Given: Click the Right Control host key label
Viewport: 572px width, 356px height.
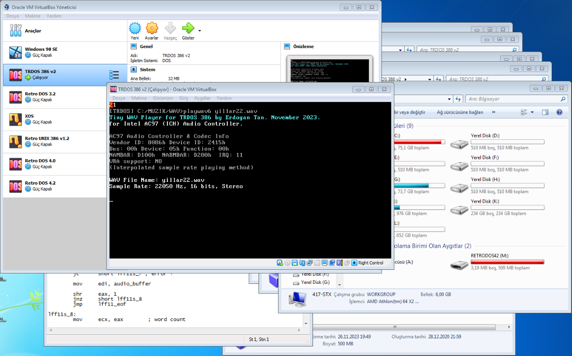Looking at the screenshot, I should click(x=371, y=263).
